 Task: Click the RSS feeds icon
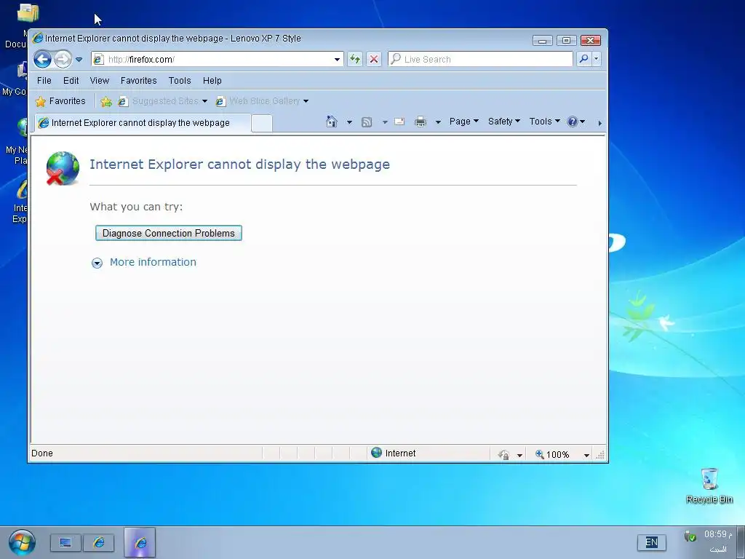click(367, 122)
